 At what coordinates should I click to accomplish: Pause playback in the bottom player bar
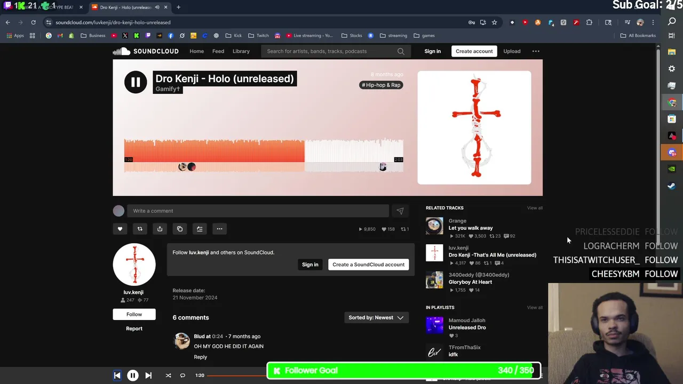[133, 375]
